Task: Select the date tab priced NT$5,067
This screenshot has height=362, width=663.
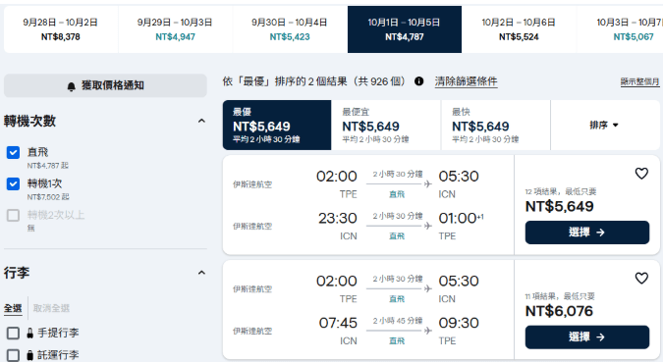Action: (x=620, y=29)
